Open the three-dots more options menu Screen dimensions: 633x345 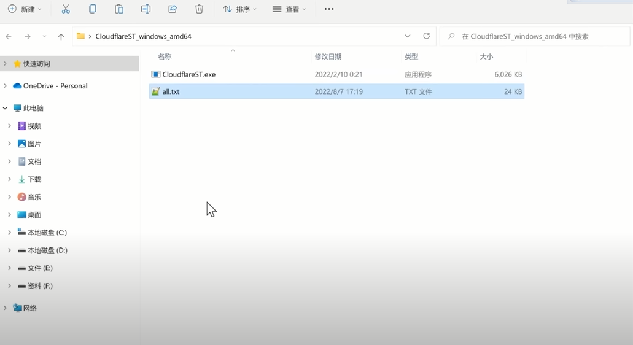[x=329, y=9]
